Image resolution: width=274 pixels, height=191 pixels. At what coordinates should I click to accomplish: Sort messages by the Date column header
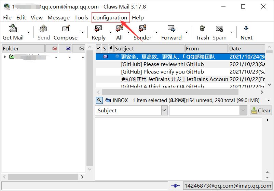[x=247, y=48]
